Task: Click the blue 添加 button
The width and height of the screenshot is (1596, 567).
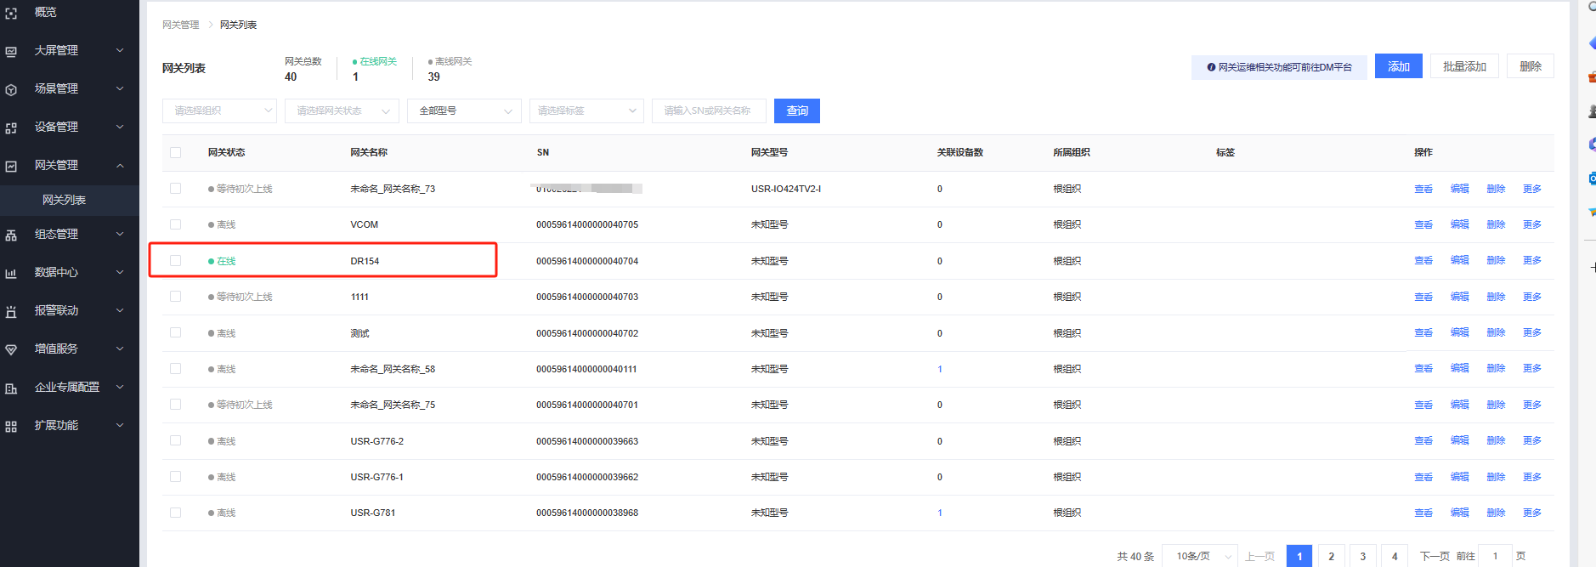Action: [x=1398, y=66]
